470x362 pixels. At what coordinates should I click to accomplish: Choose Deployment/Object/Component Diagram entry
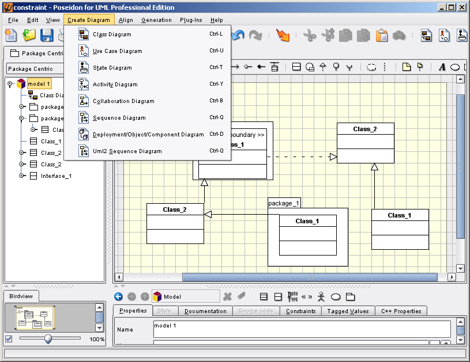pos(148,135)
